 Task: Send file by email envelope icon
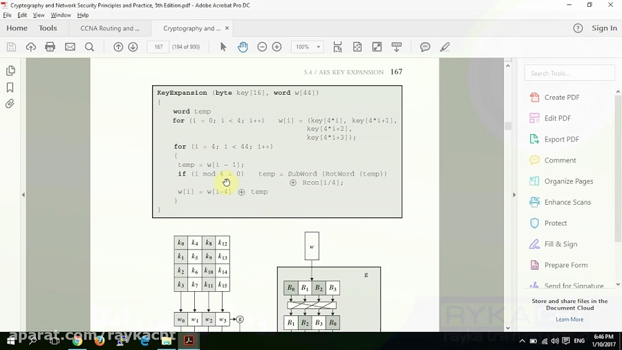[x=70, y=47]
